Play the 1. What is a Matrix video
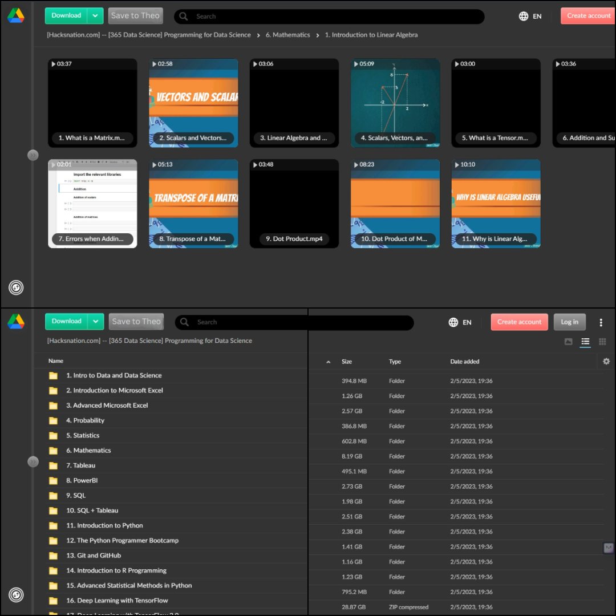The width and height of the screenshot is (616, 616). 92,103
